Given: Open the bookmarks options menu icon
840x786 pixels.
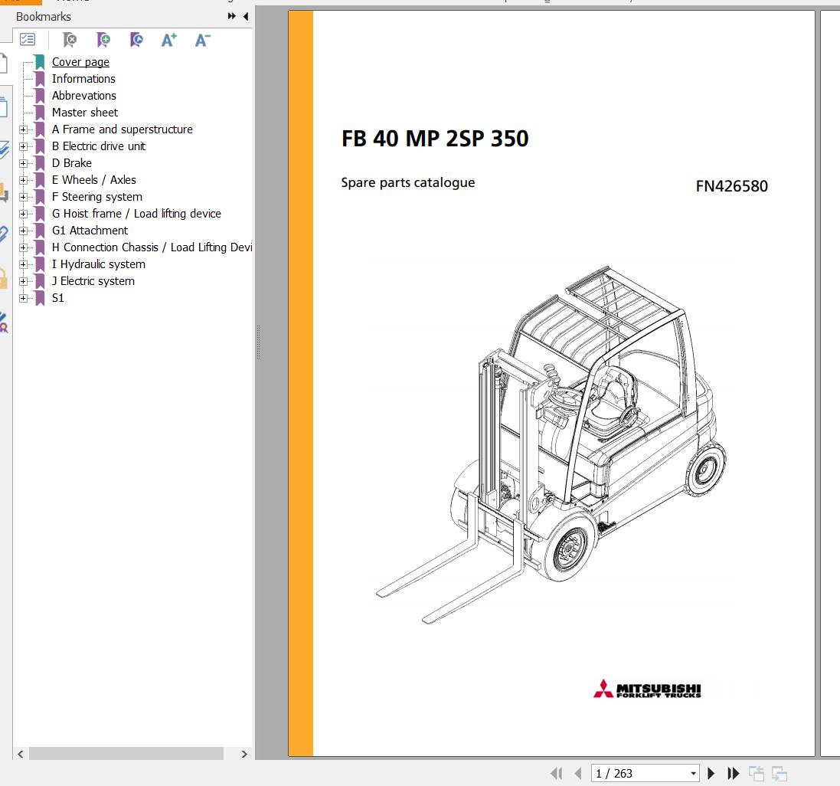Looking at the screenshot, I should tap(28, 40).
